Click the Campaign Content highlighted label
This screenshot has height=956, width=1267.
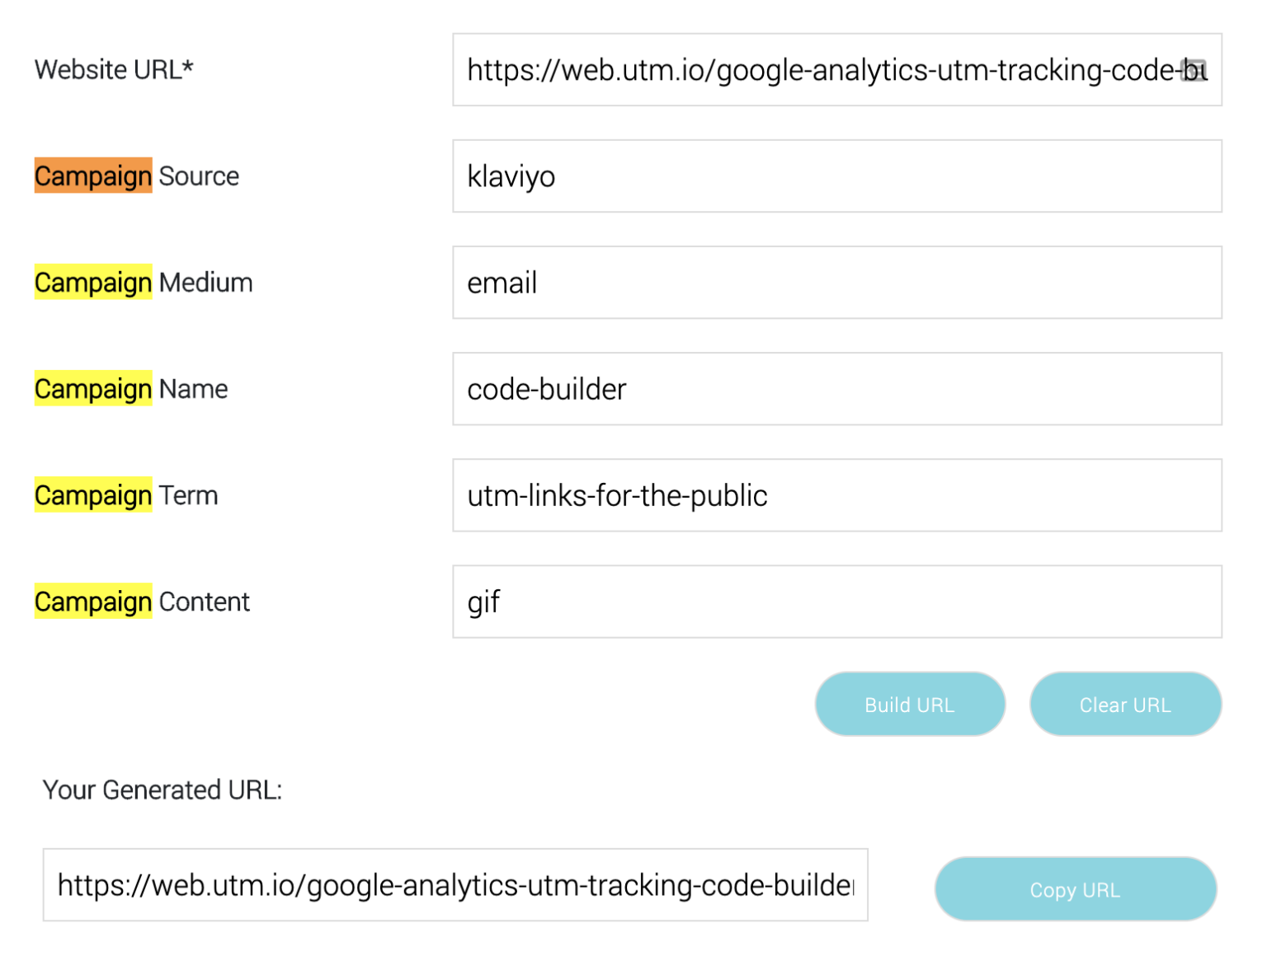pos(92,601)
